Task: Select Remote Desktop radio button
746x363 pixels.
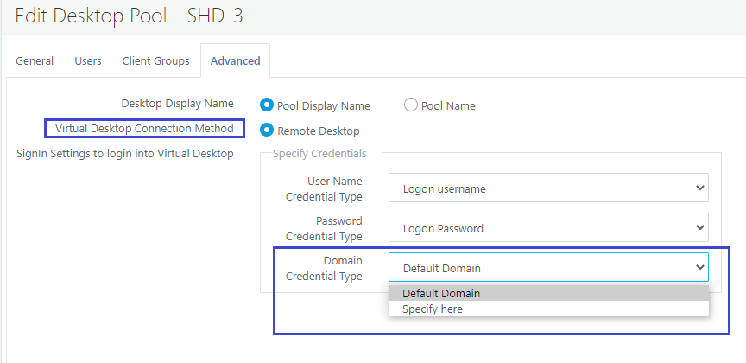Action: (x=267, y=130)
